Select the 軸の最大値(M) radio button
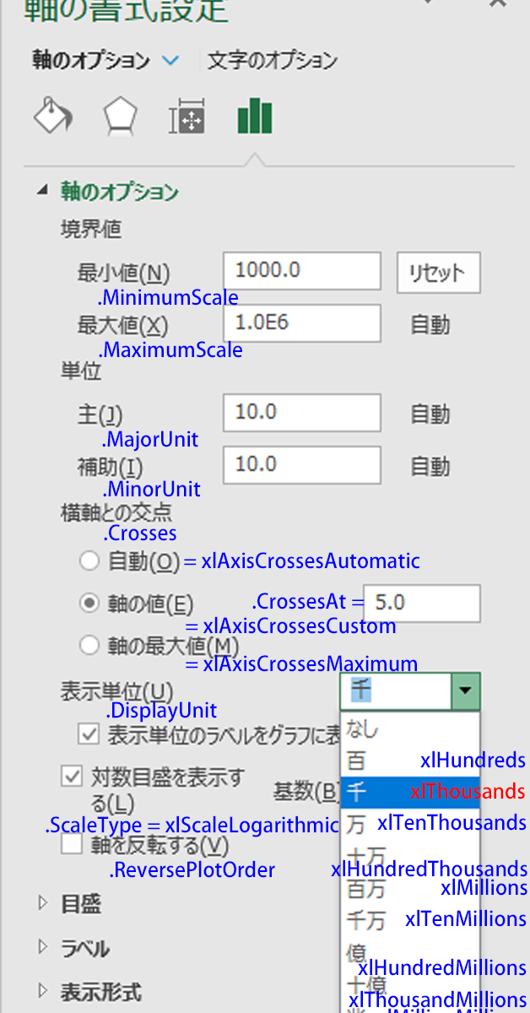The height and width of the screenshot is (1013, 530). coord(89,646)
